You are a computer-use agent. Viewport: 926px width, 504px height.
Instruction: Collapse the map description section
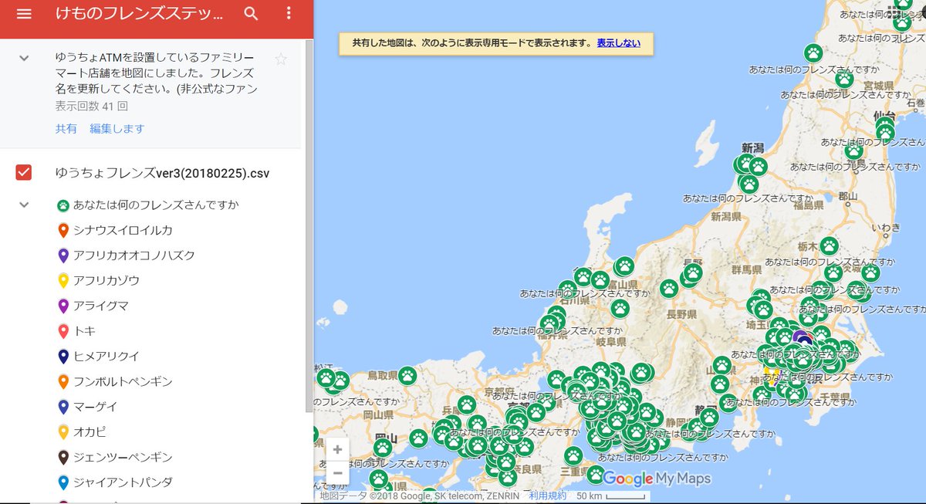24,58
